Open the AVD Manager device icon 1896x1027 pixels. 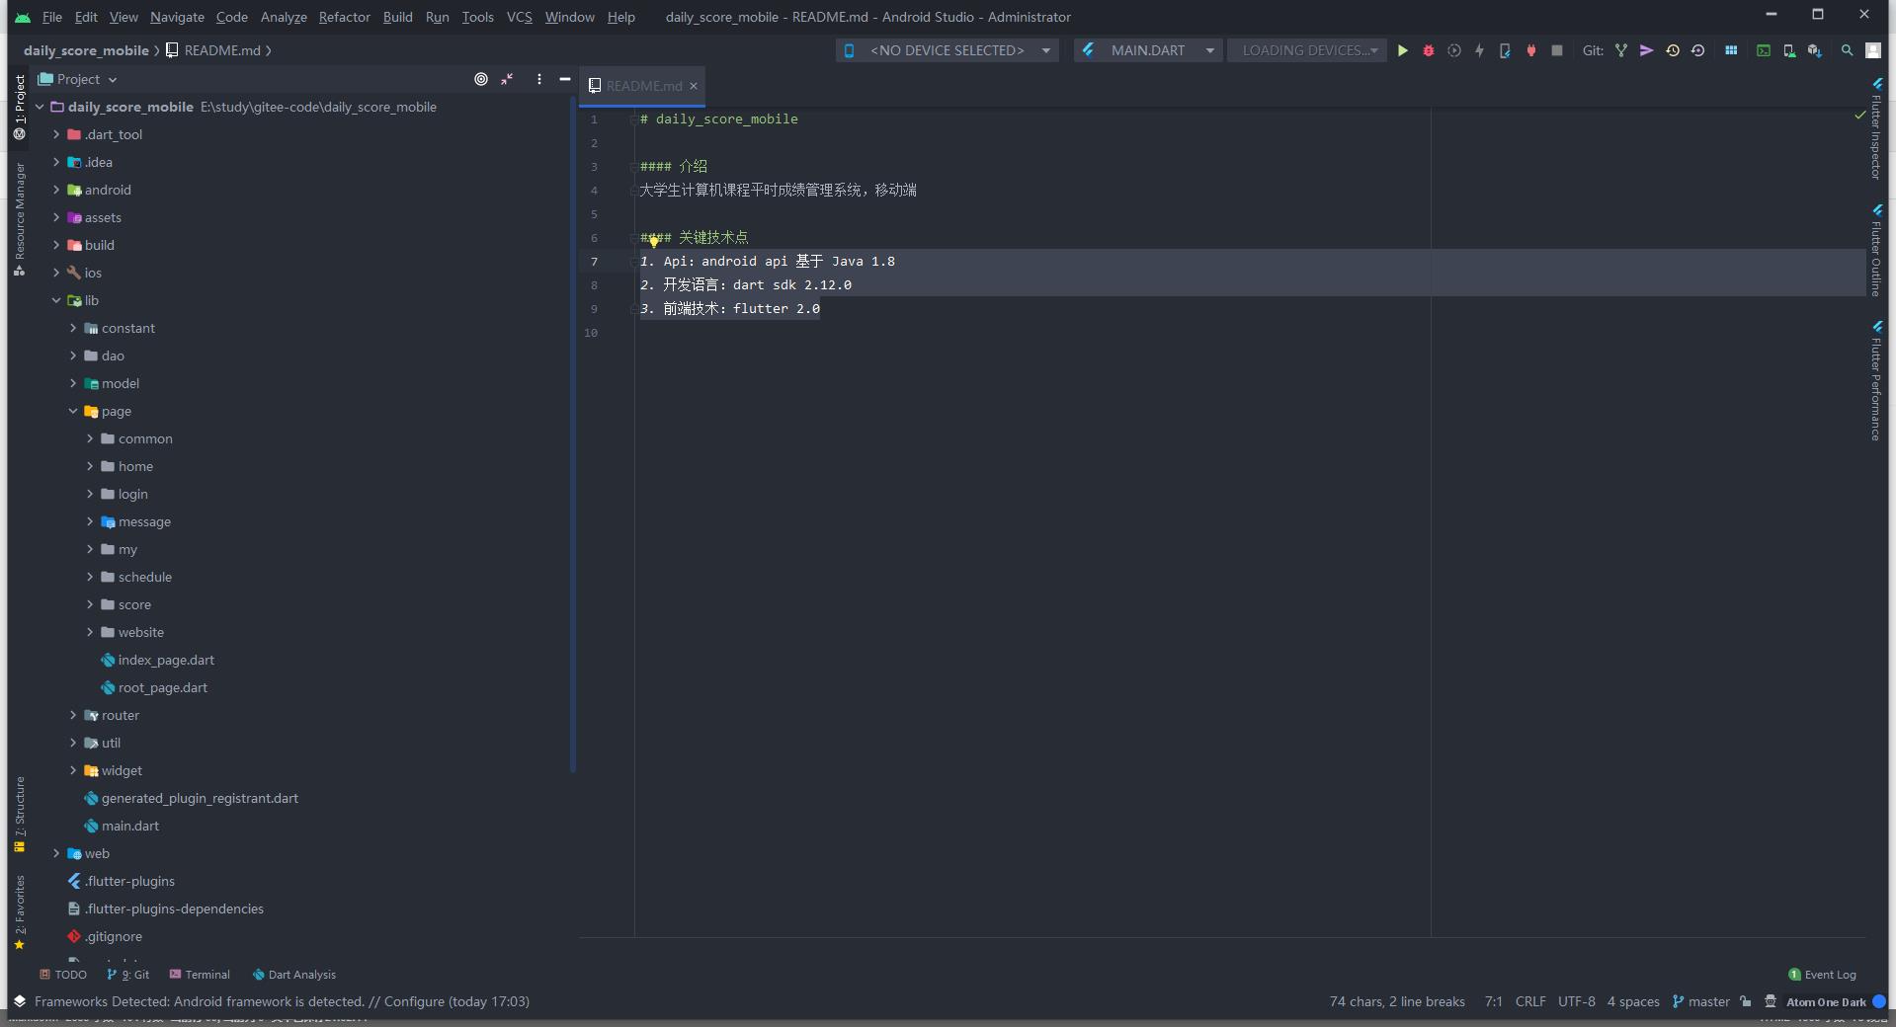[x=1789, y=50]
